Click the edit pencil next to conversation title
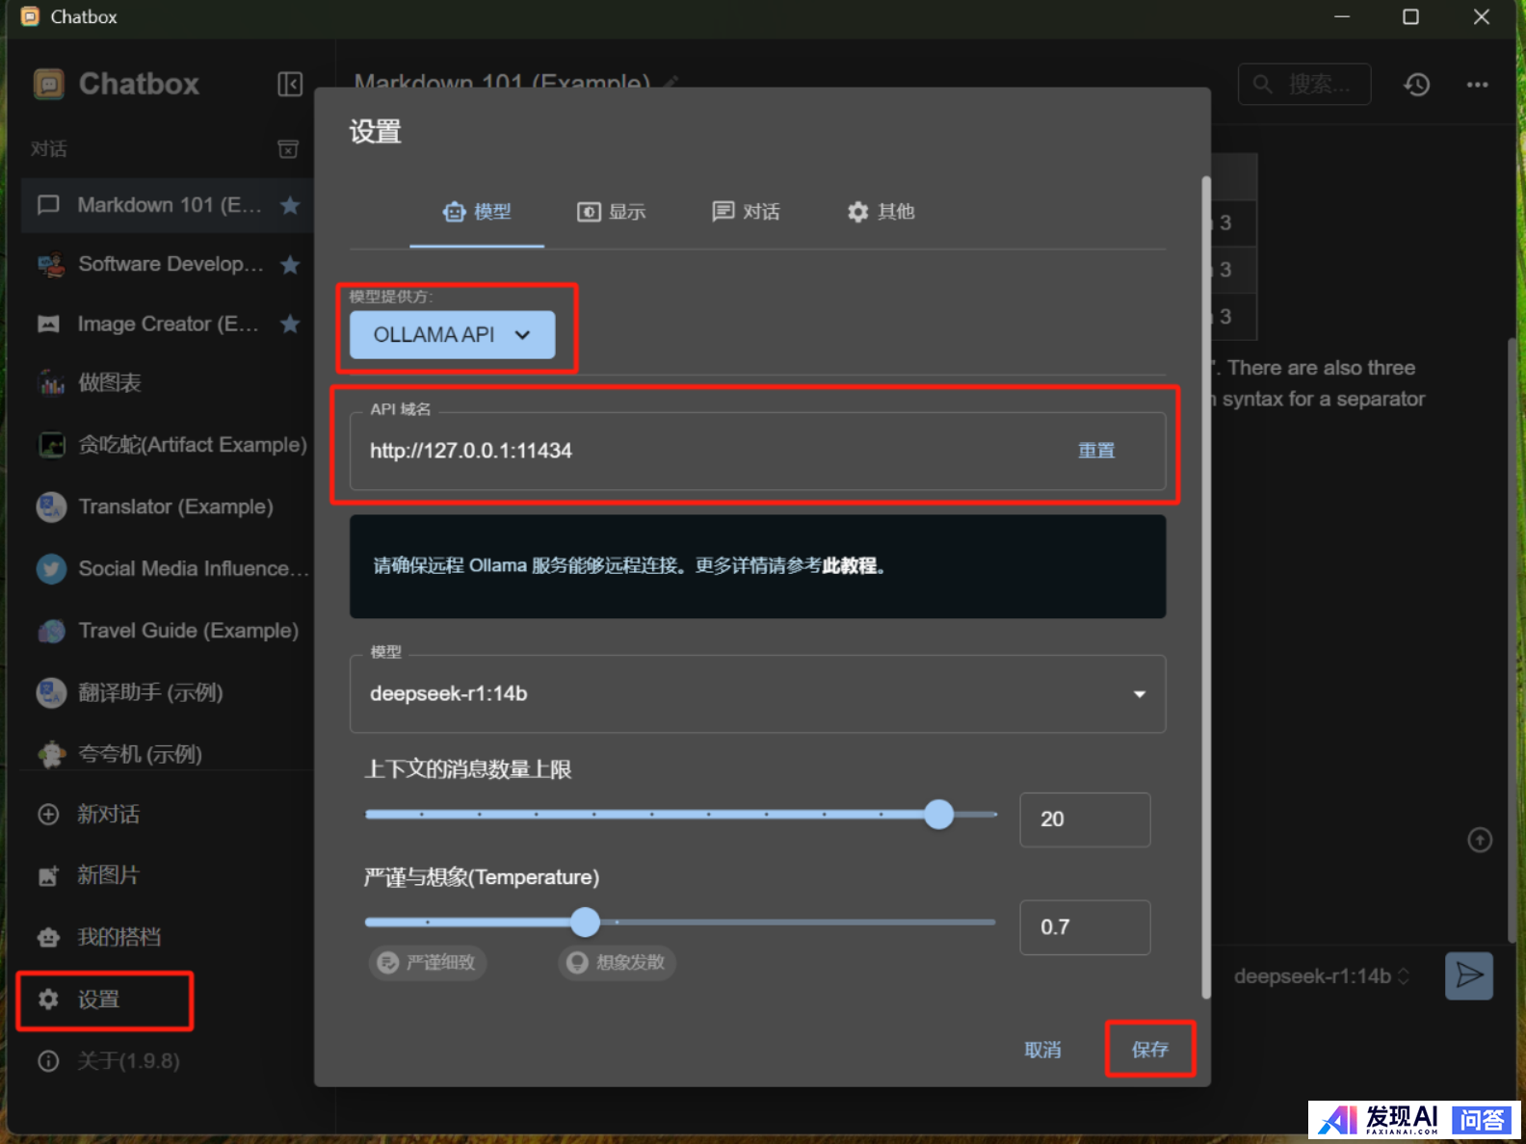This screenshot has height=1144, width=1526. (671, 83)
